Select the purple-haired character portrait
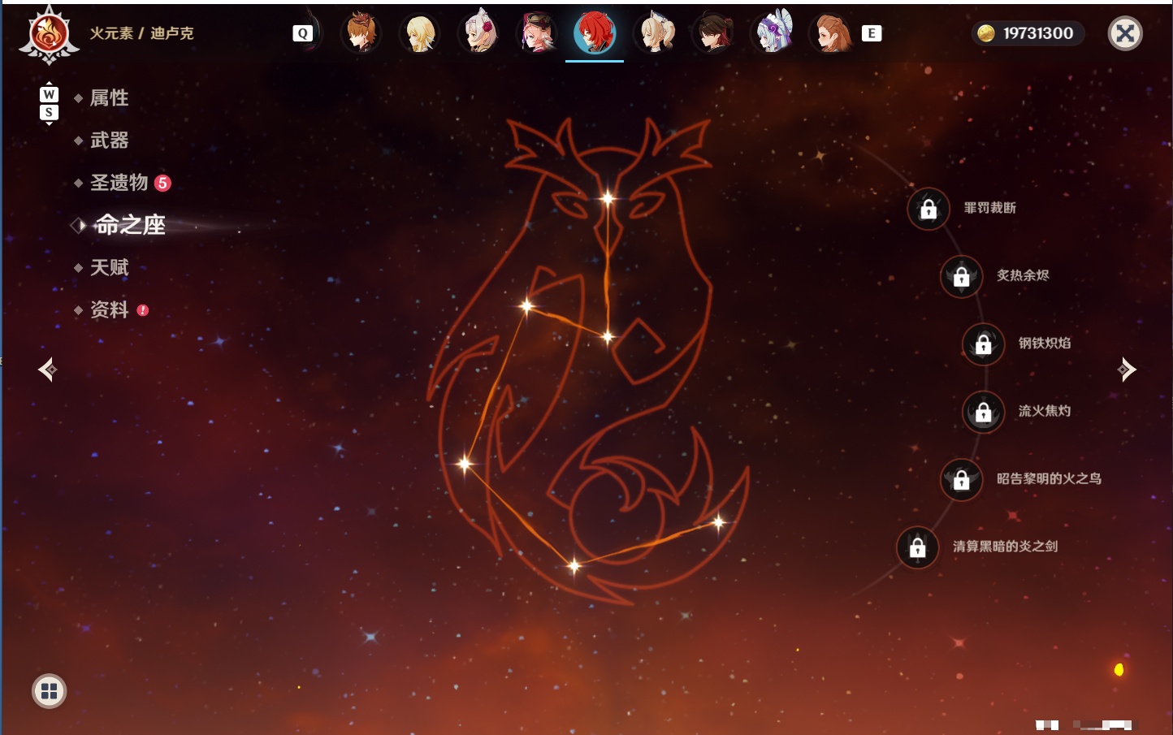Viewport: 1173px width, 735px height. tap(773, 33)
